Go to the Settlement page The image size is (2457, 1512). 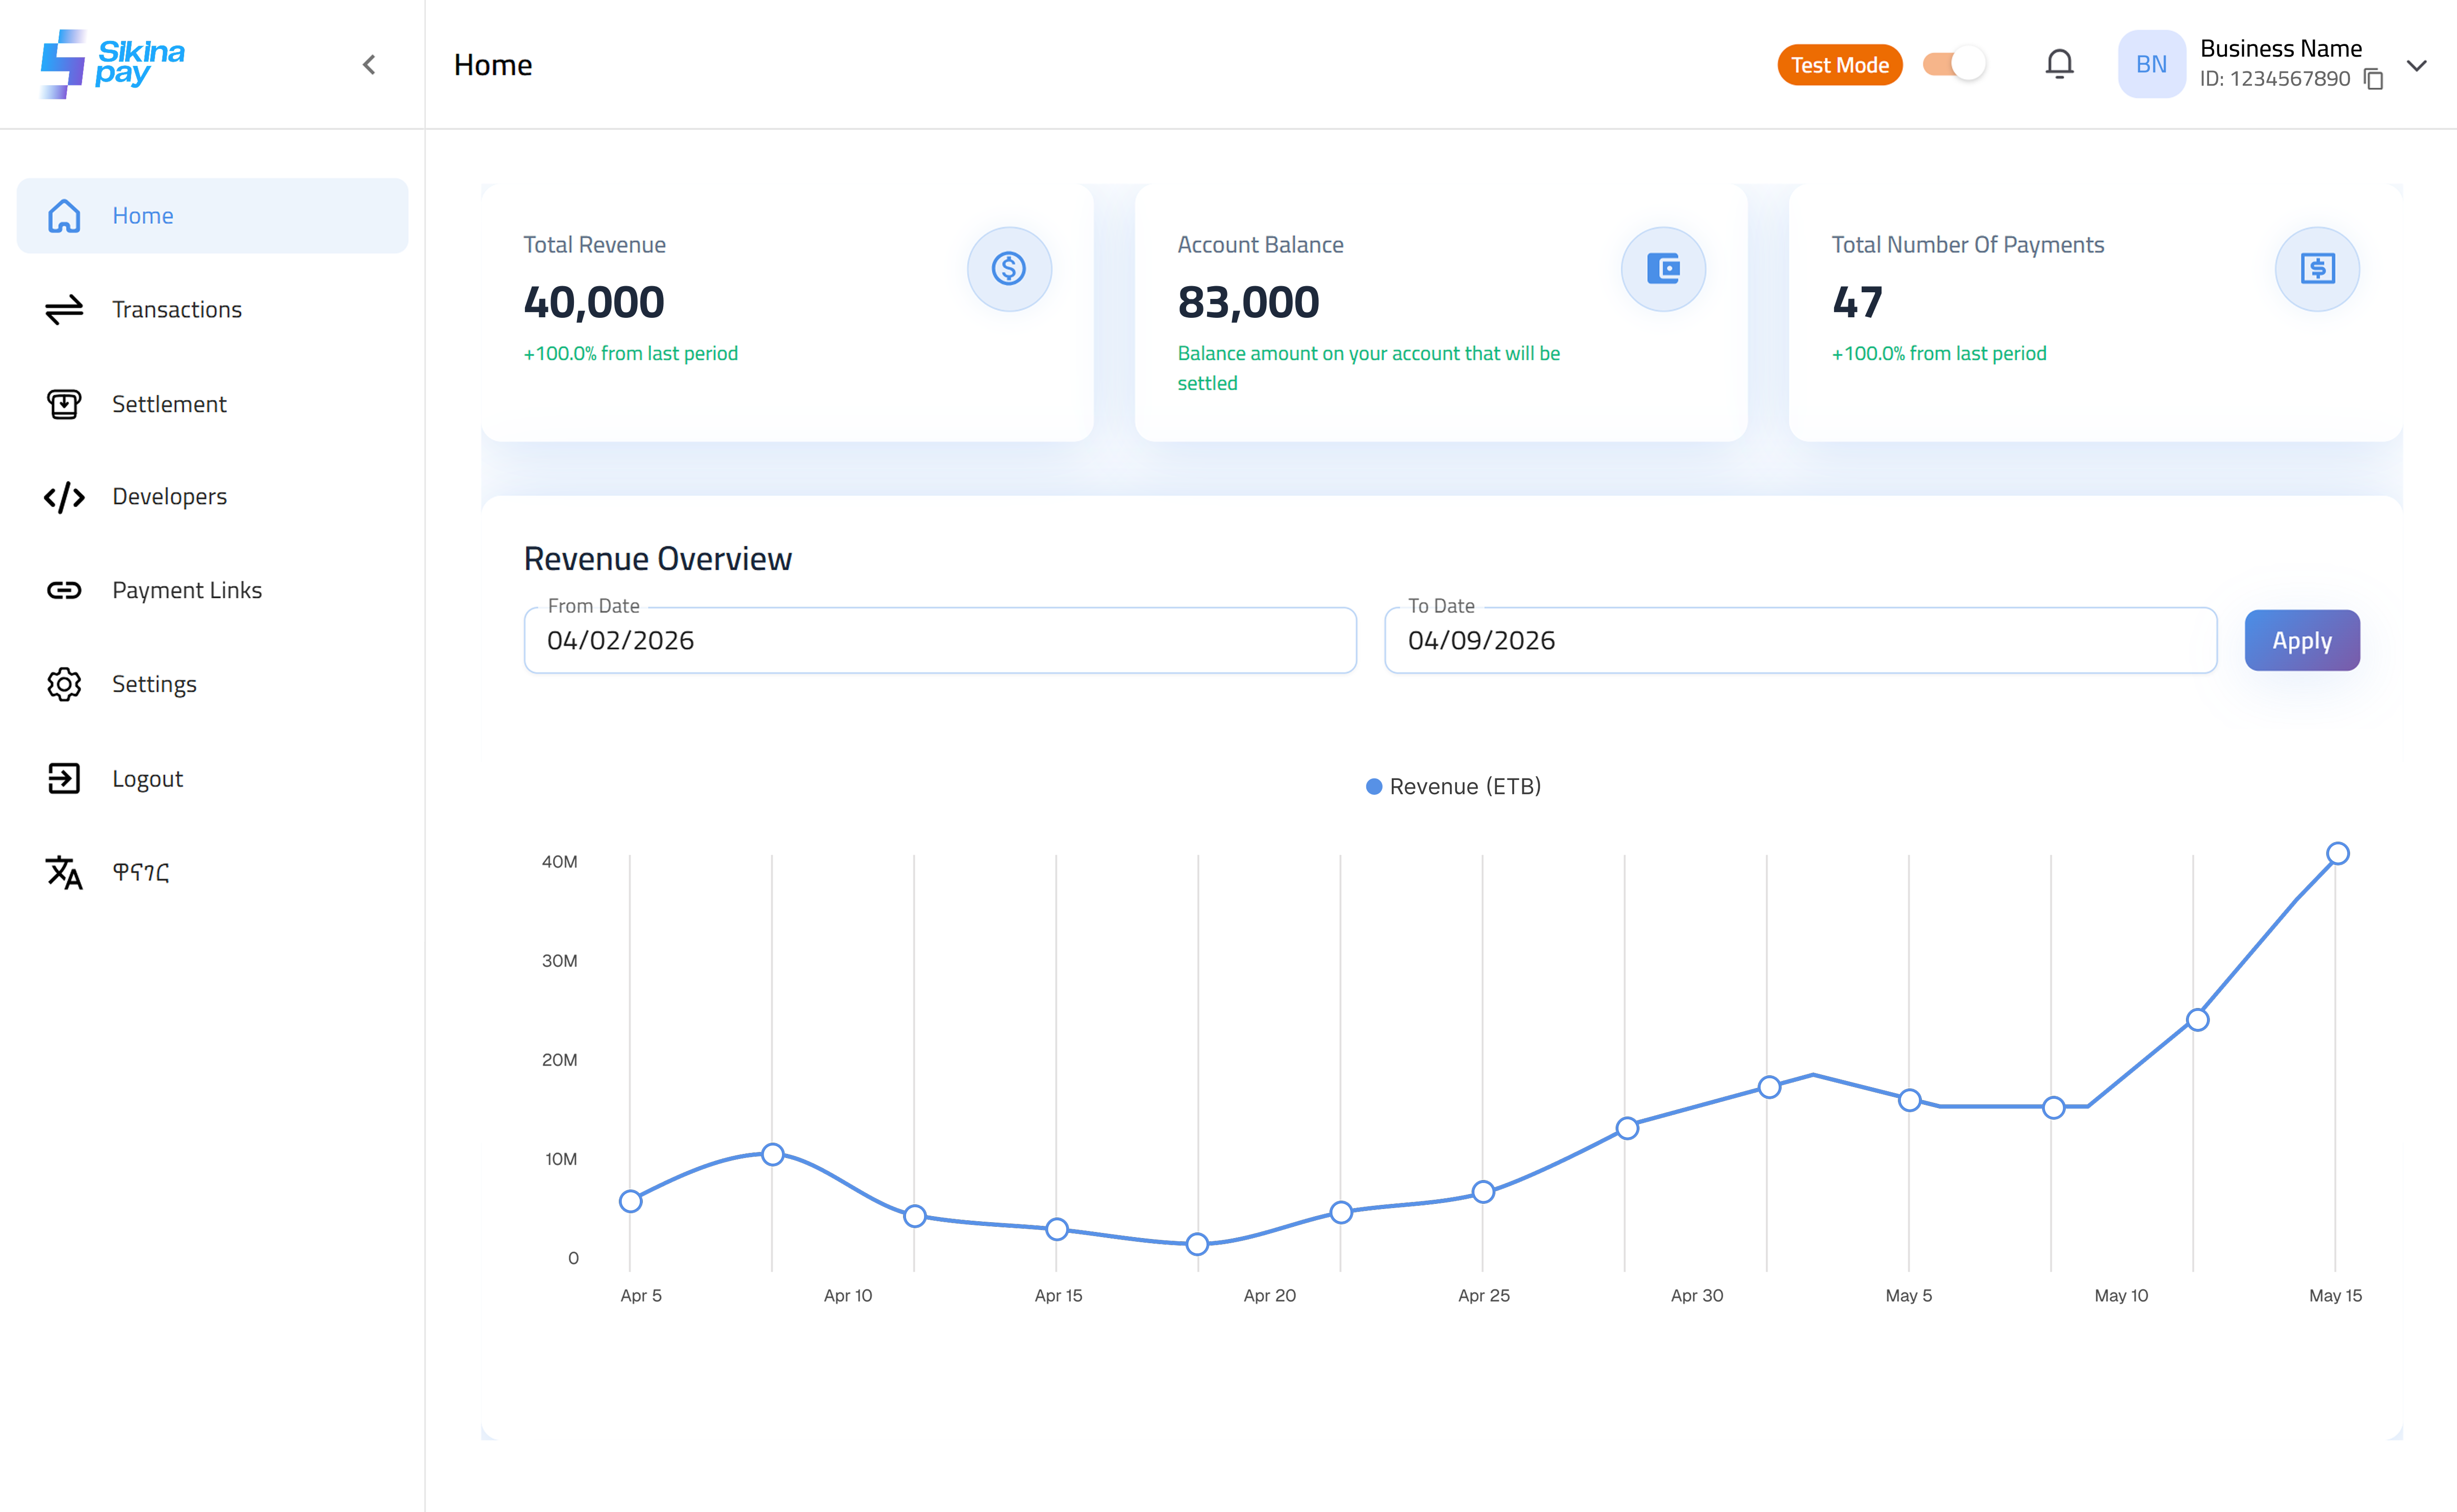pos(168,404)
